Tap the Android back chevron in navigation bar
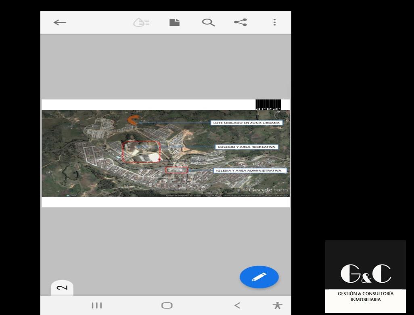Screen dimensions: 414x315 pos(237,305)
